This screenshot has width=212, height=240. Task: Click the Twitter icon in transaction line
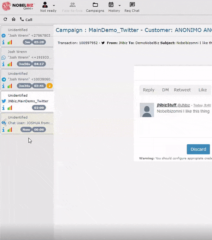pyautogui.click(x=103, y=43)
